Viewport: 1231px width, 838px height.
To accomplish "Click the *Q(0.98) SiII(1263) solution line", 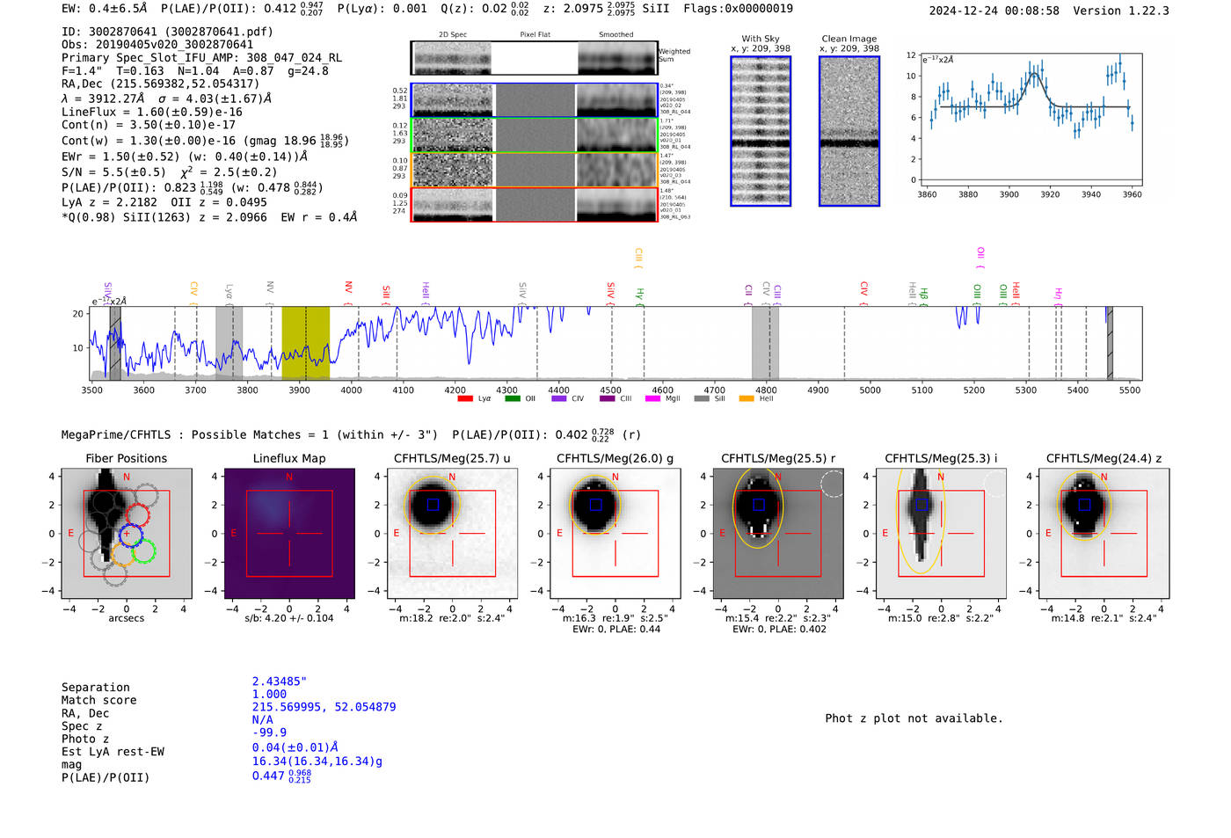I will click(x=209, y=217).
